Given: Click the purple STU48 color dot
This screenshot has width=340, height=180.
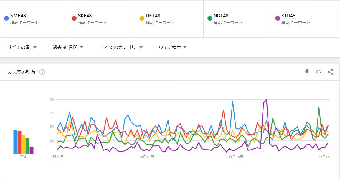Looking at the screenshot, I should point(278,18).
